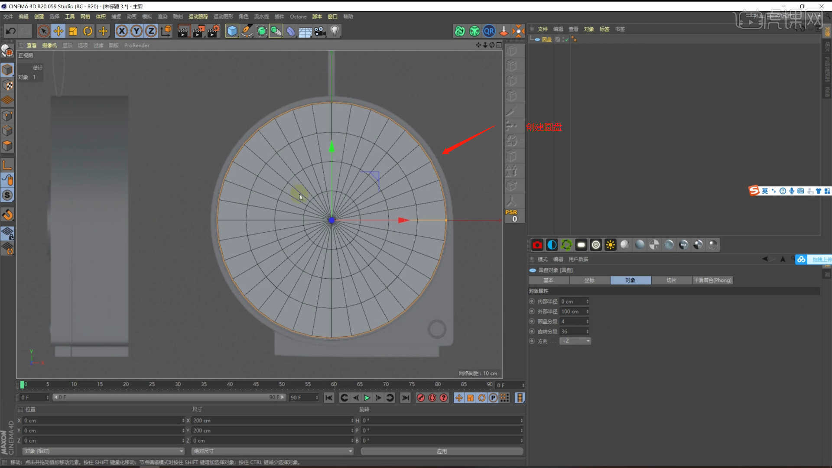Go to start of animation
The width and height of the screenshot is (832, 468).
tap(329, 398)
